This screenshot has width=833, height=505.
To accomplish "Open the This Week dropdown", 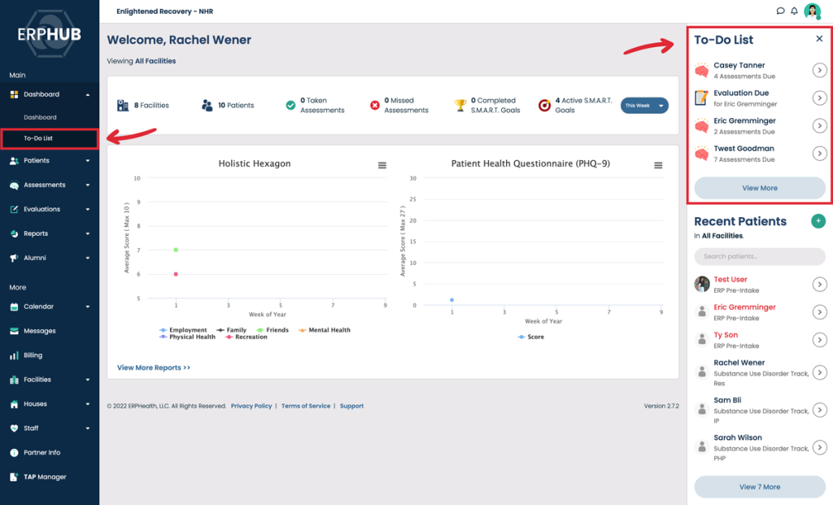I will tap(644, 105).
